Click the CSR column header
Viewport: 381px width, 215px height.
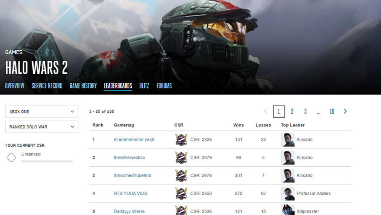coord(179,125)
